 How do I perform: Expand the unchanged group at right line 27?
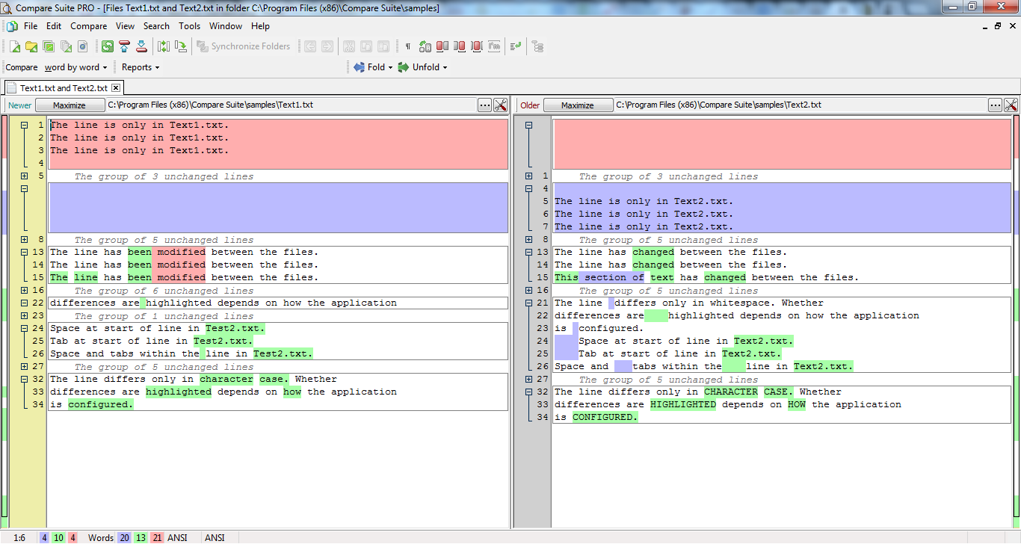(529, 380)
